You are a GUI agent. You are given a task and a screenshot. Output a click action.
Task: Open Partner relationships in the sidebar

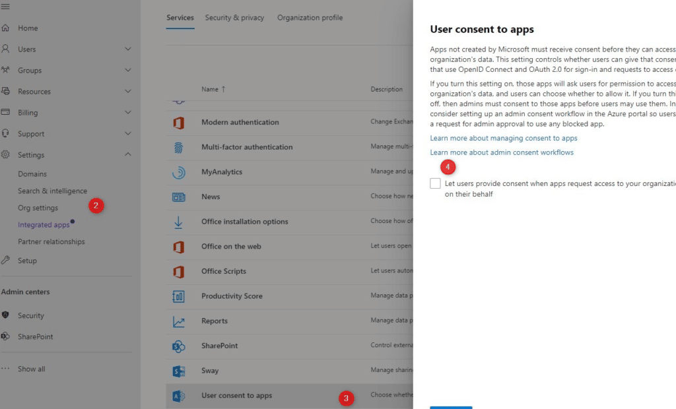51,242
